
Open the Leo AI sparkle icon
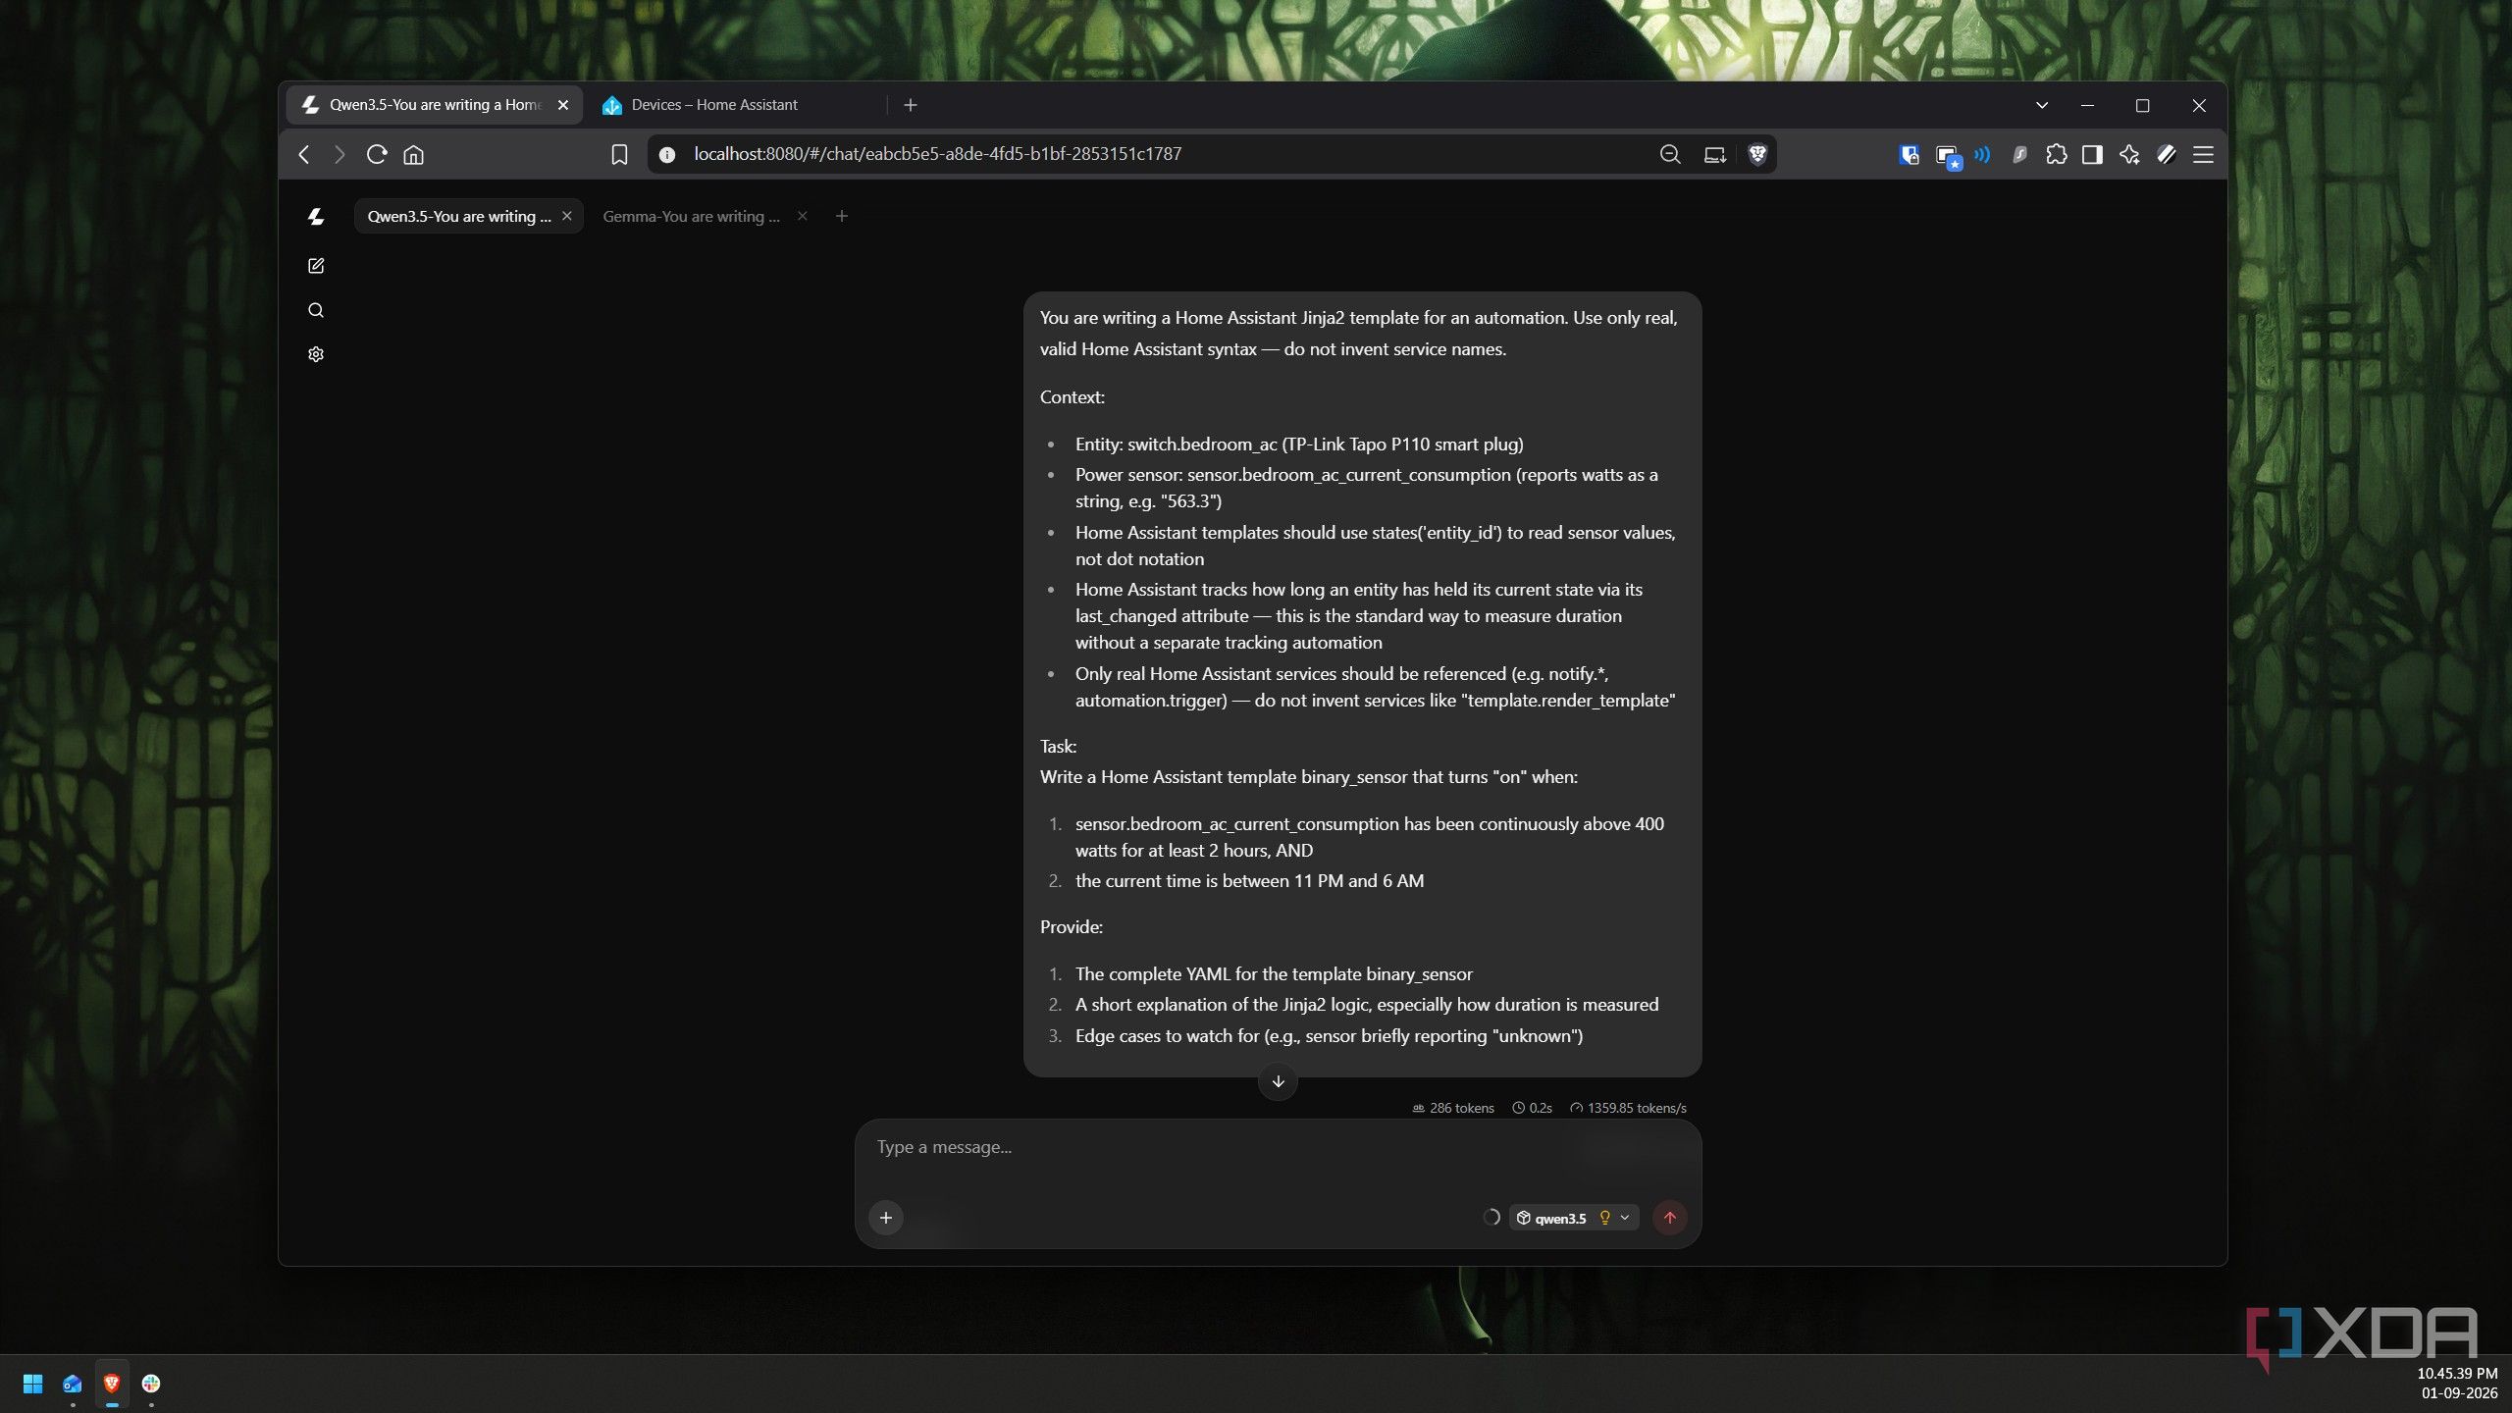coord(2129,154)
